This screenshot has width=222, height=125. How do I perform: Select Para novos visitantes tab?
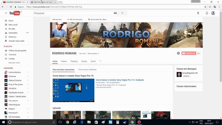click(87, 69)
